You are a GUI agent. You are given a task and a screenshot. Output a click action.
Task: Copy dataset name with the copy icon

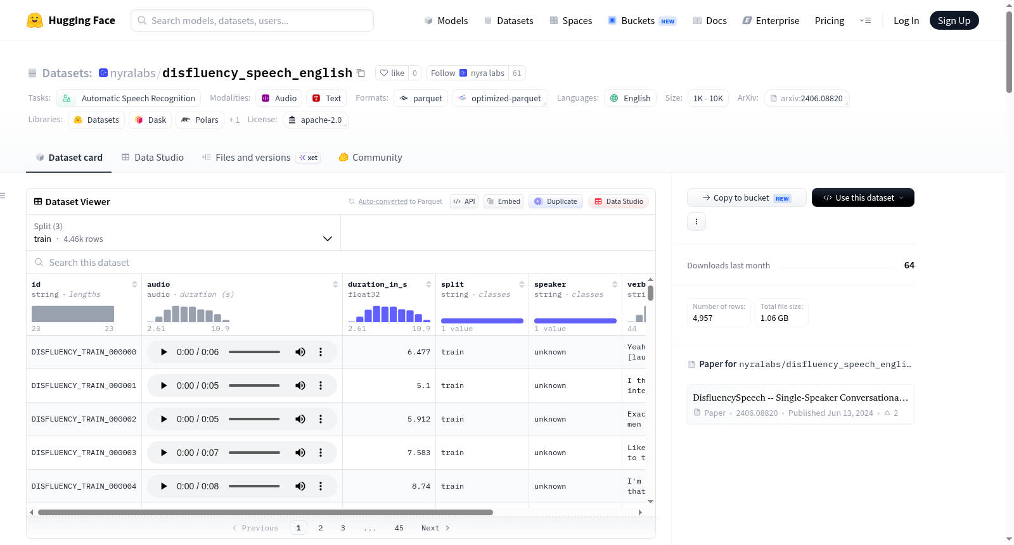point(361,73)
